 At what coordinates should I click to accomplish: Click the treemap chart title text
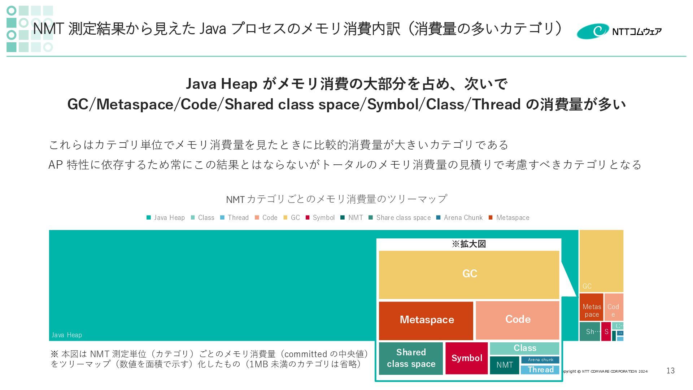click(x=336, y=199)
